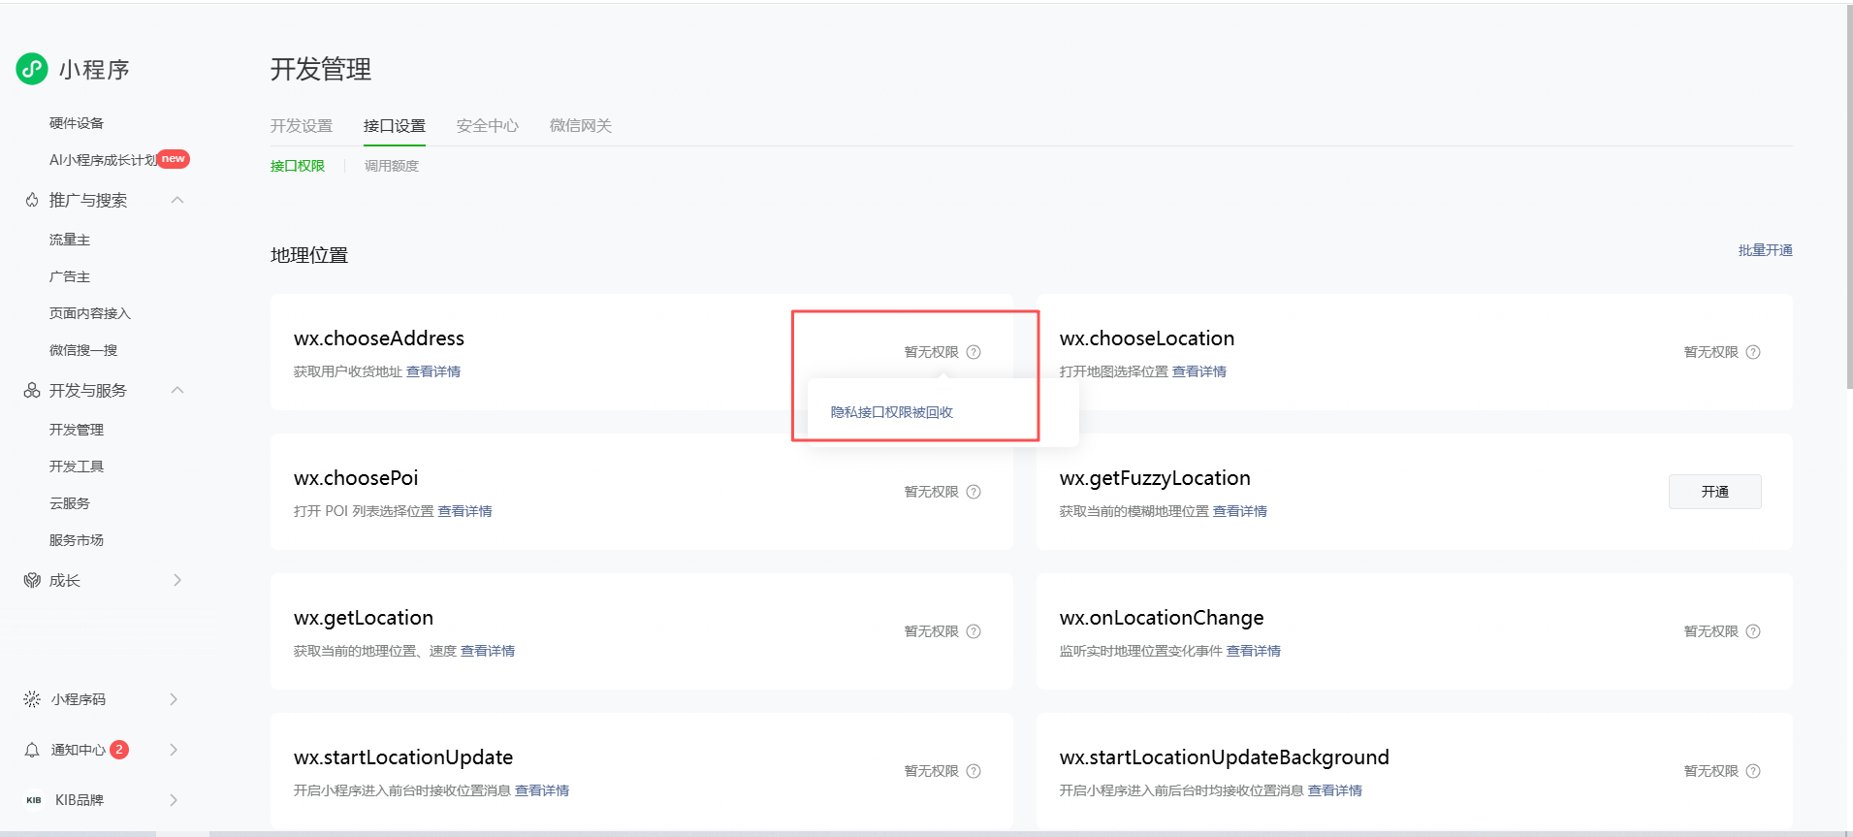Expand the 通知中心 menu arrow
1853x837 pixels.
click(174, 750)
